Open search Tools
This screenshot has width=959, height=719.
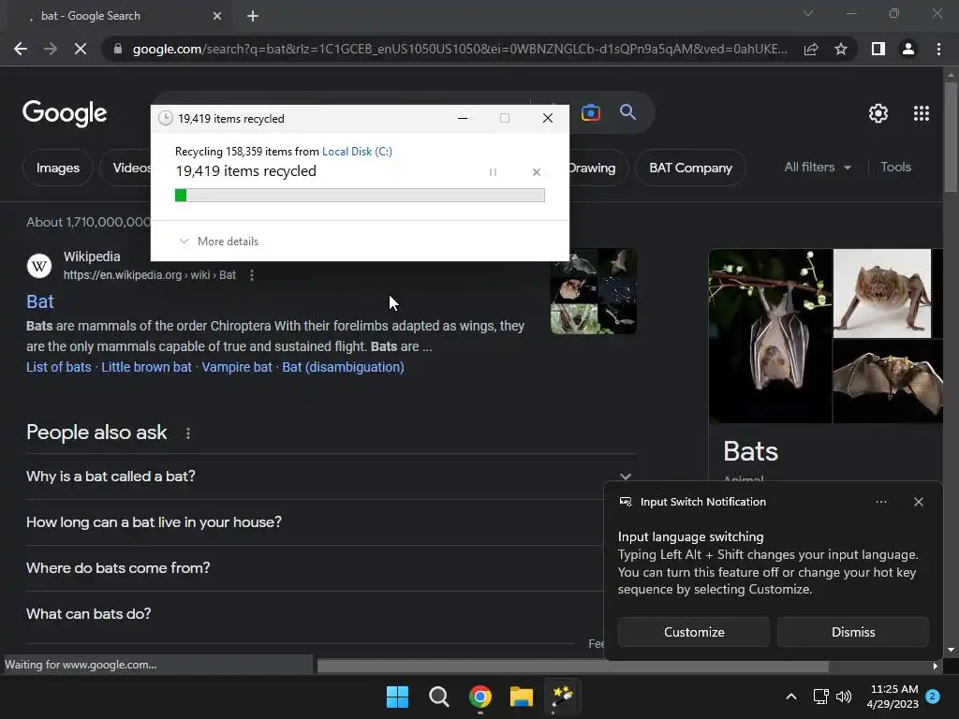pos(895,167)
